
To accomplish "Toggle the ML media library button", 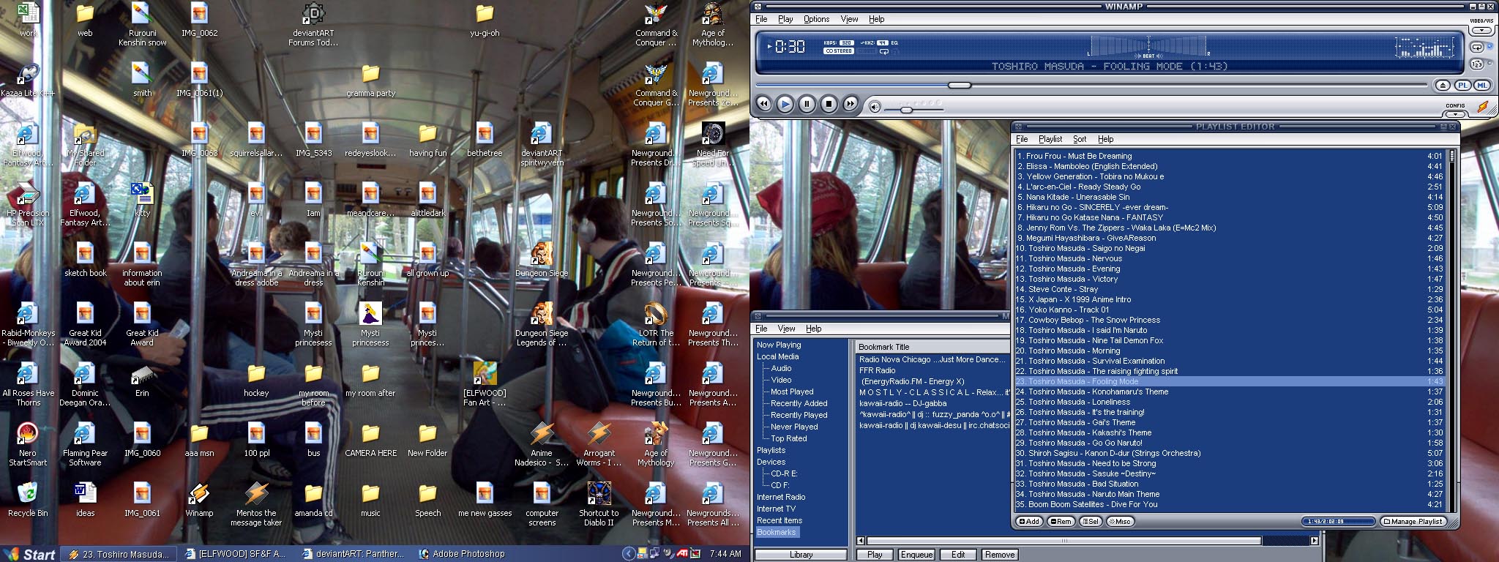I will pos(1481,86).
